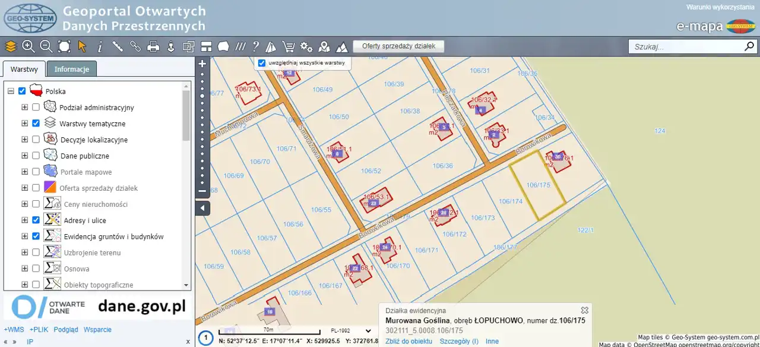Click the map zoom level slider track
This screenshot has width=760, height=347.
(202, 127)
